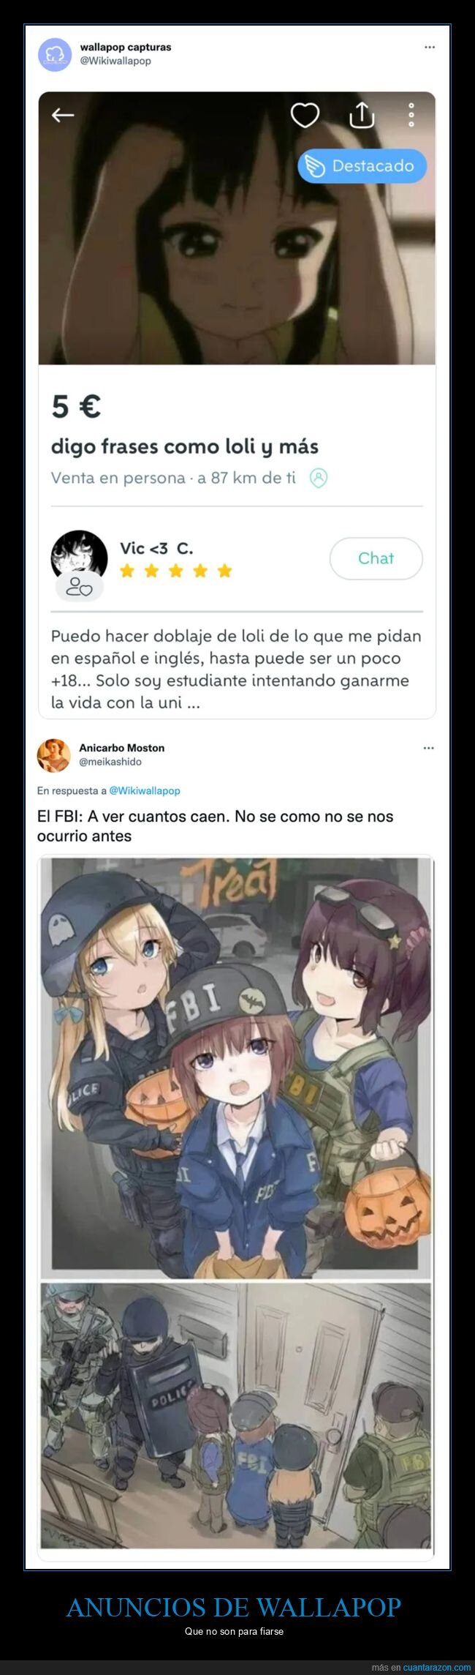
Task: Tap the in-person sale location icon
Action: pos(319,478)
